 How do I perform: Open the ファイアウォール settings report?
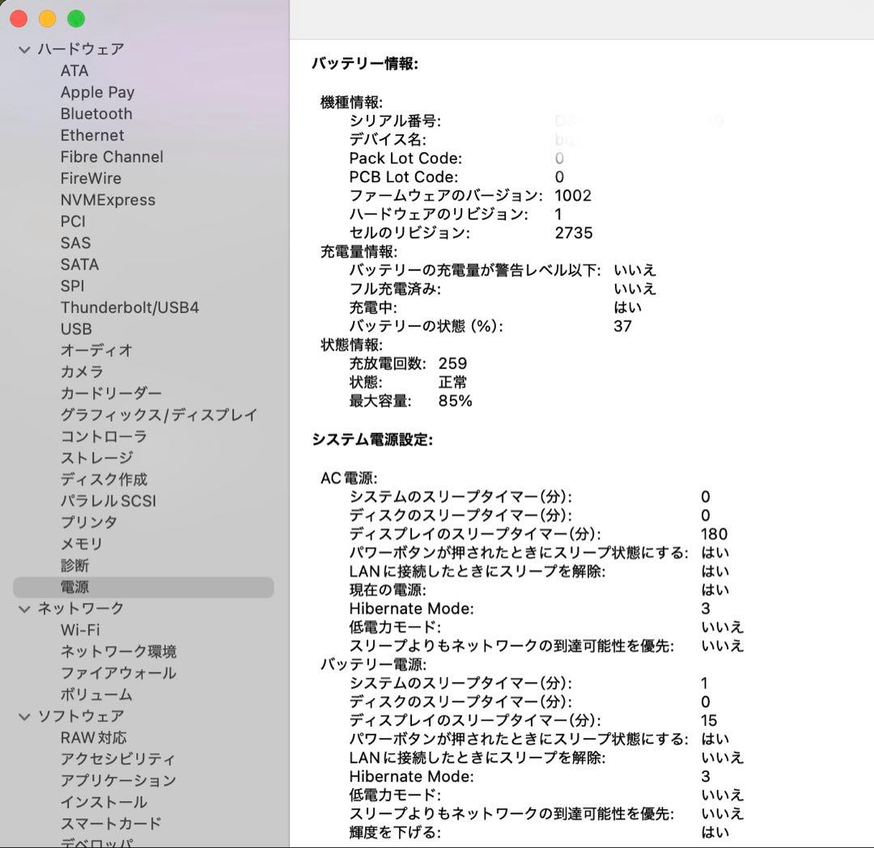117,672
